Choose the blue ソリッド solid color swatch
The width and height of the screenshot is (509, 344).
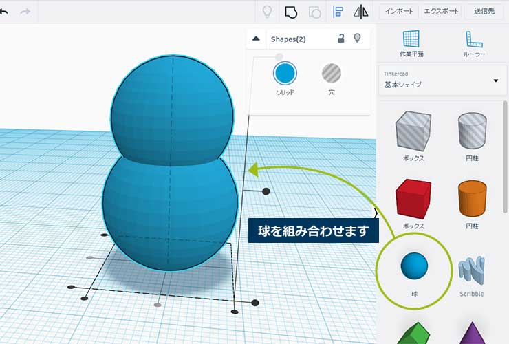(285, 73)
